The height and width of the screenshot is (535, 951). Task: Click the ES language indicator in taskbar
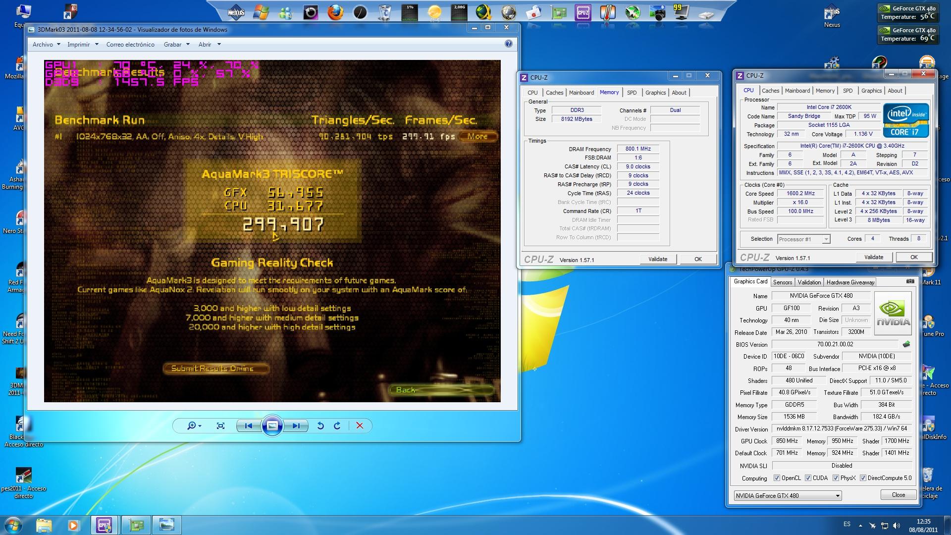[x=847, y=524]
